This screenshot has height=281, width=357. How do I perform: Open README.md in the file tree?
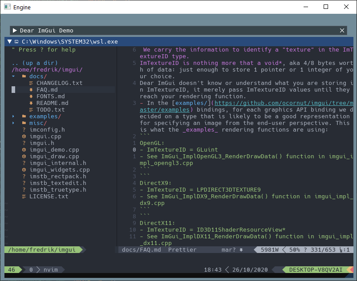point(53,103)
